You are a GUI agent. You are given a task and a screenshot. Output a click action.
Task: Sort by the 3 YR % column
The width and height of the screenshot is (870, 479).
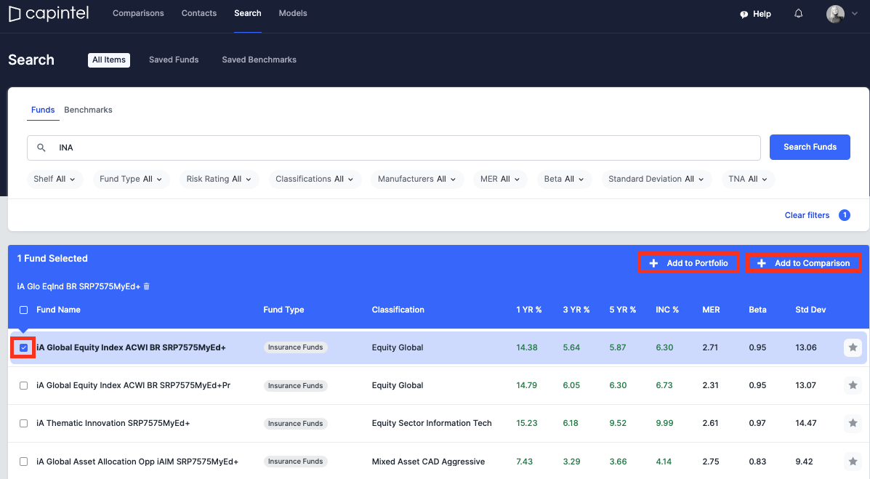[576, 310]
